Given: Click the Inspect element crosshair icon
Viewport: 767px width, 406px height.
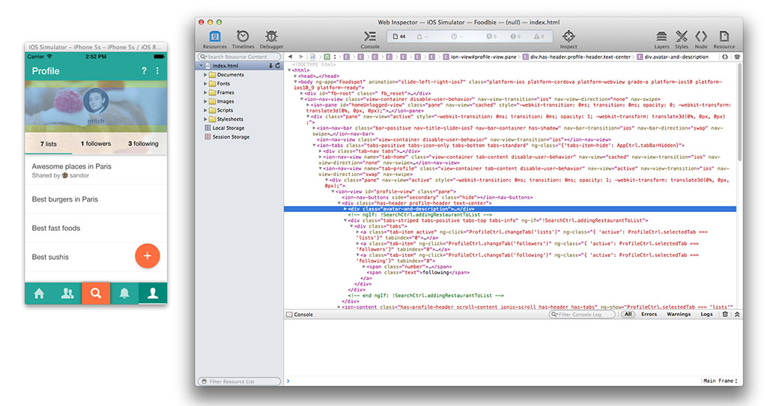Looking at the screenshot, I should [x=569, y=39].
